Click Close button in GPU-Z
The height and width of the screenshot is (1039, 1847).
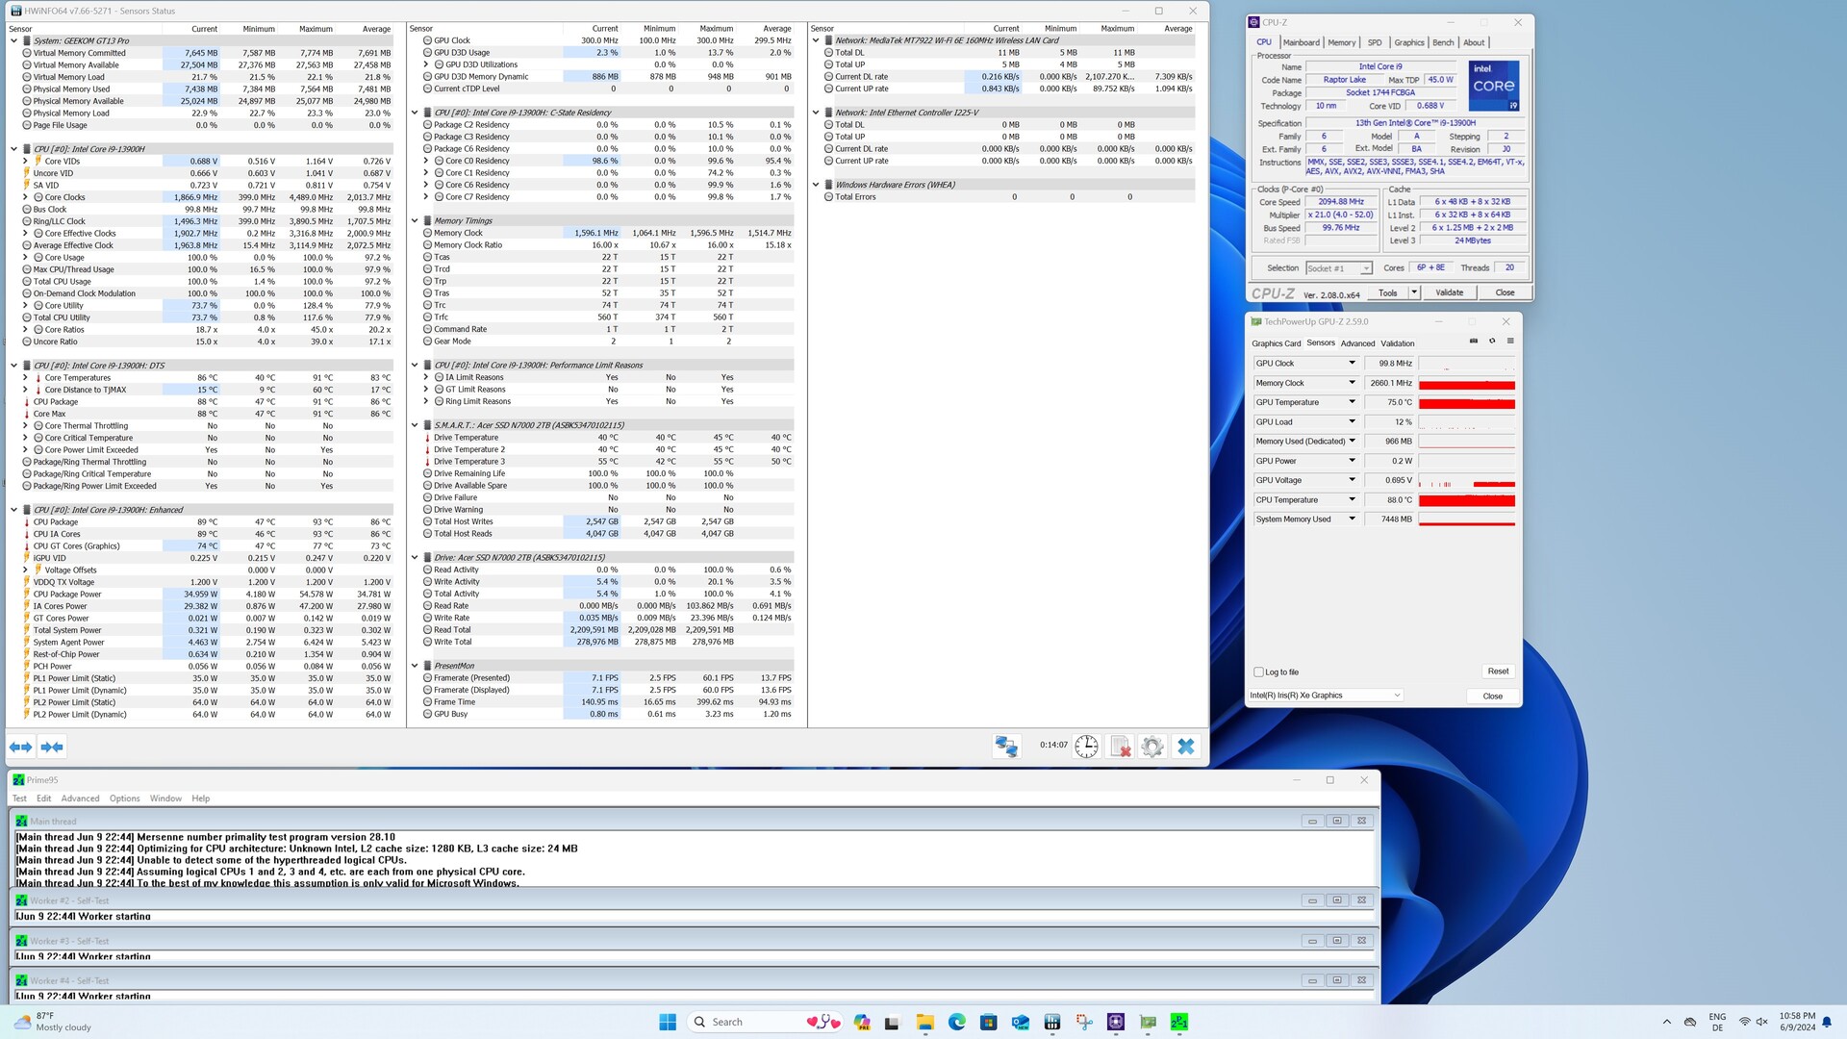1492,696
